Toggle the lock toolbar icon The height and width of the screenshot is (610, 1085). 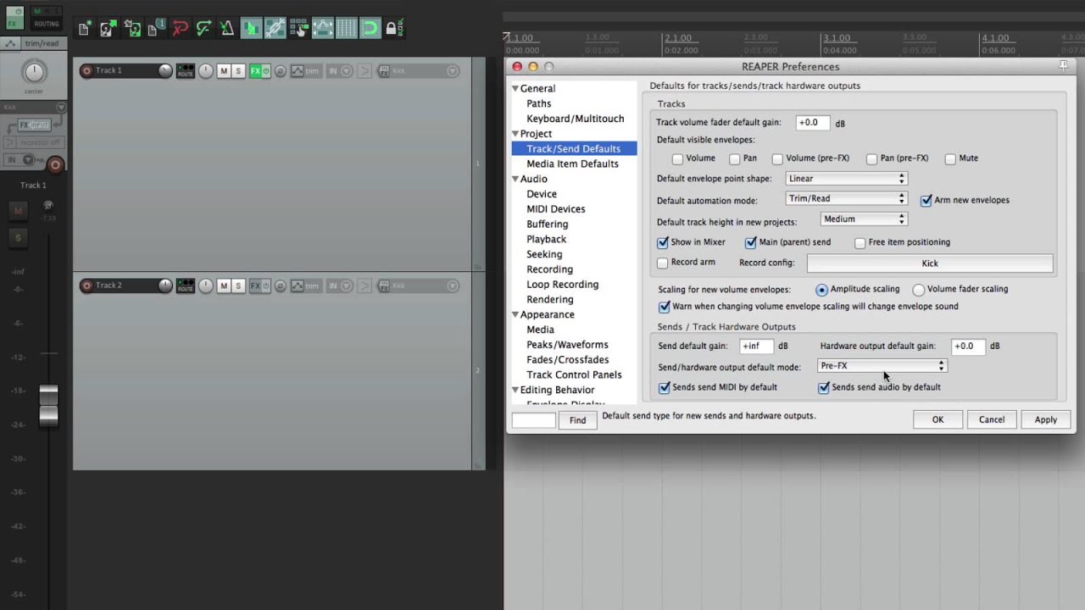coord(392,28)
